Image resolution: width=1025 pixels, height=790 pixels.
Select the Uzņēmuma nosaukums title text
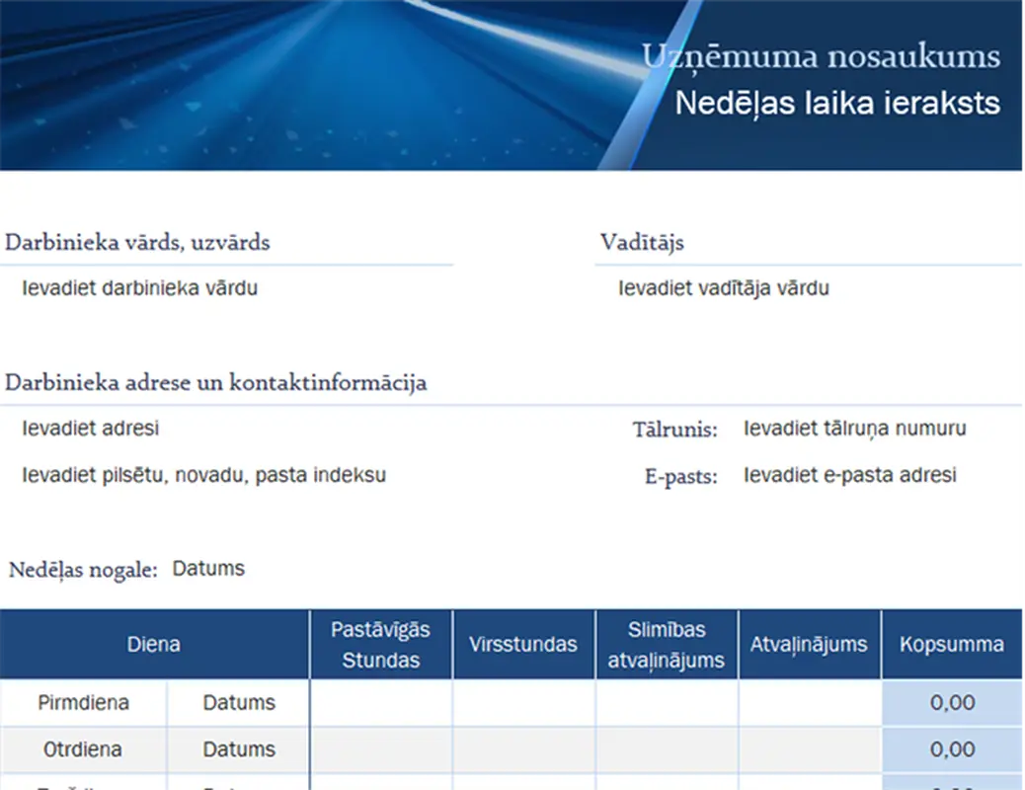pyautogui.click(x=821, y=55)
